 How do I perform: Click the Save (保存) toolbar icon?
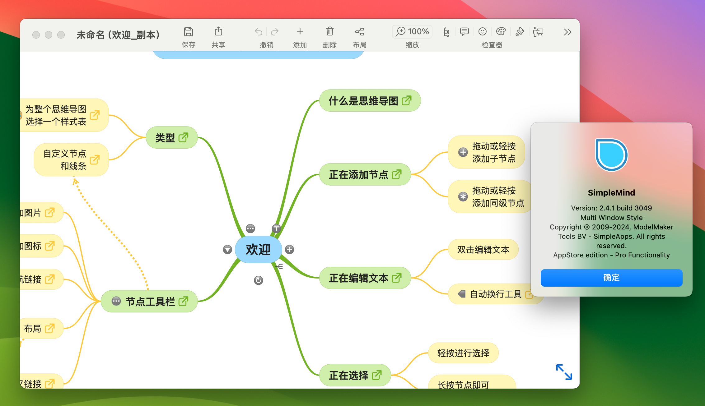(x=188, y=32)
